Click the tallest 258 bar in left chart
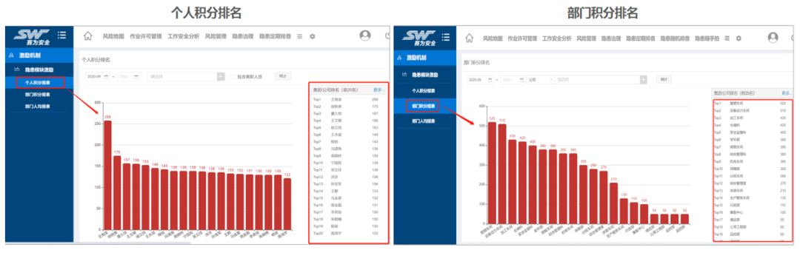Image resolution: width=800 pixels, height=267 pixels. click(x=107, y=175)
